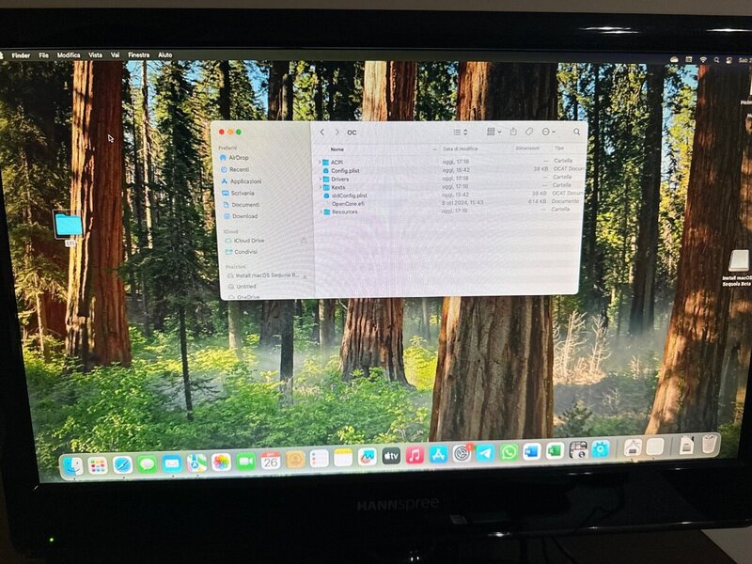
Task: Open Messages from the Dock
Action: coord(147,464)
